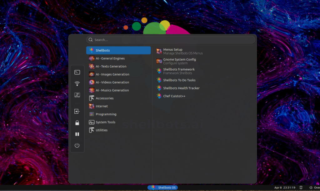
Task: Click the notification bell in the panel
Action: coord(301,188)
